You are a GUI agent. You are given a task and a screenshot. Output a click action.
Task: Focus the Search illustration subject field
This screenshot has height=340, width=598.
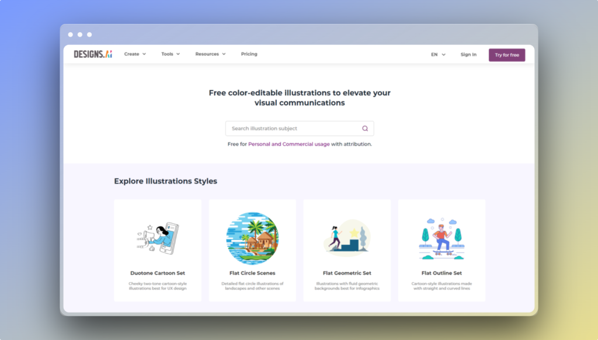click(292, 129)
